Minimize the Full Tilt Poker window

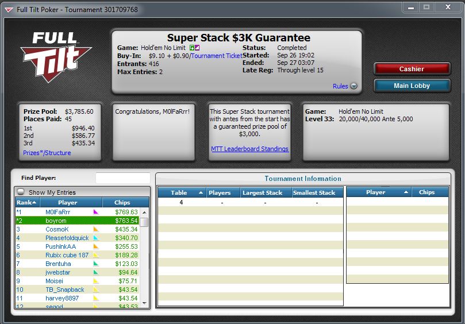point(411,7)
